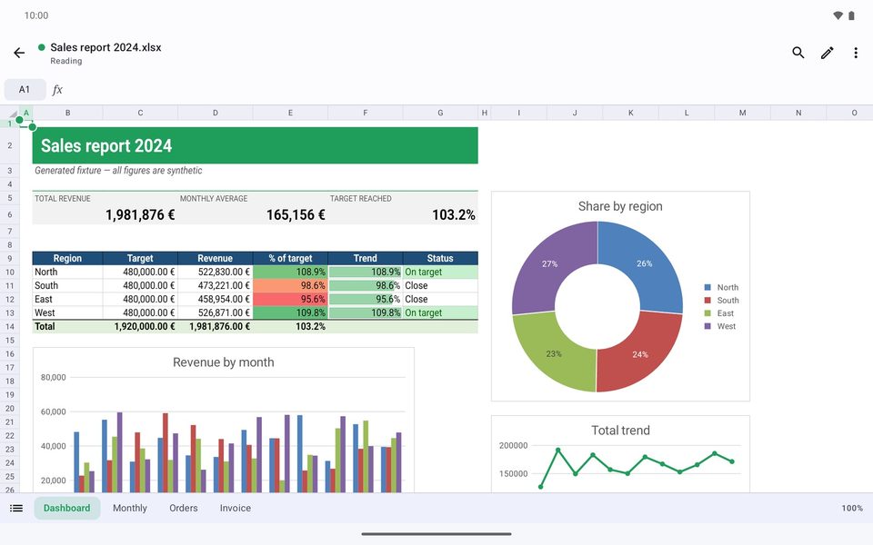Select column G header

click(440, 113)
